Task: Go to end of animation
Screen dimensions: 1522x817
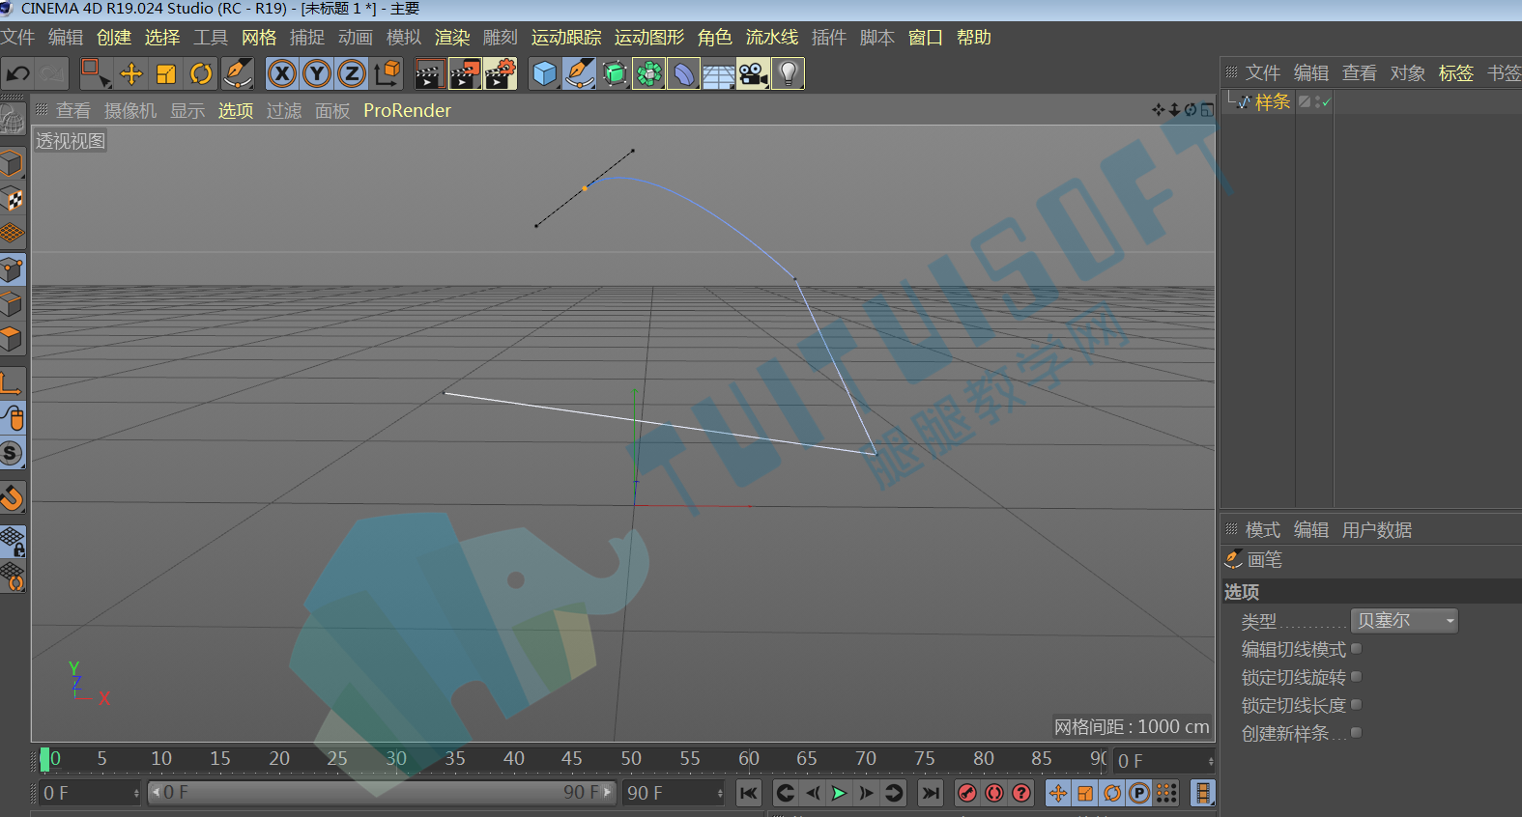Action: (931, 793)
